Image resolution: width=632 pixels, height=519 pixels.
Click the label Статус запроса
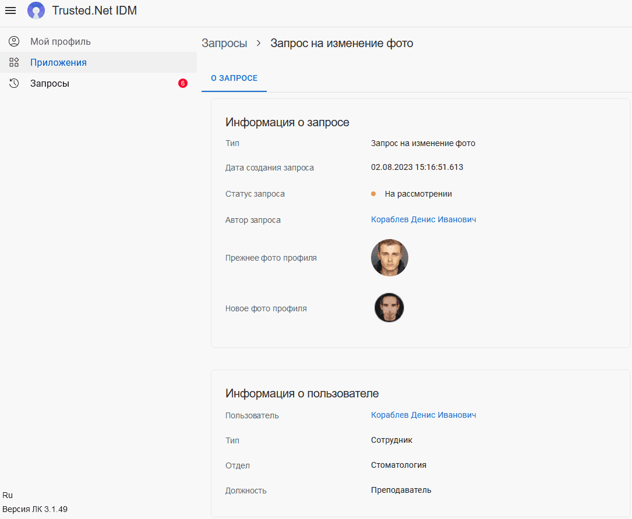click(255, 194)
